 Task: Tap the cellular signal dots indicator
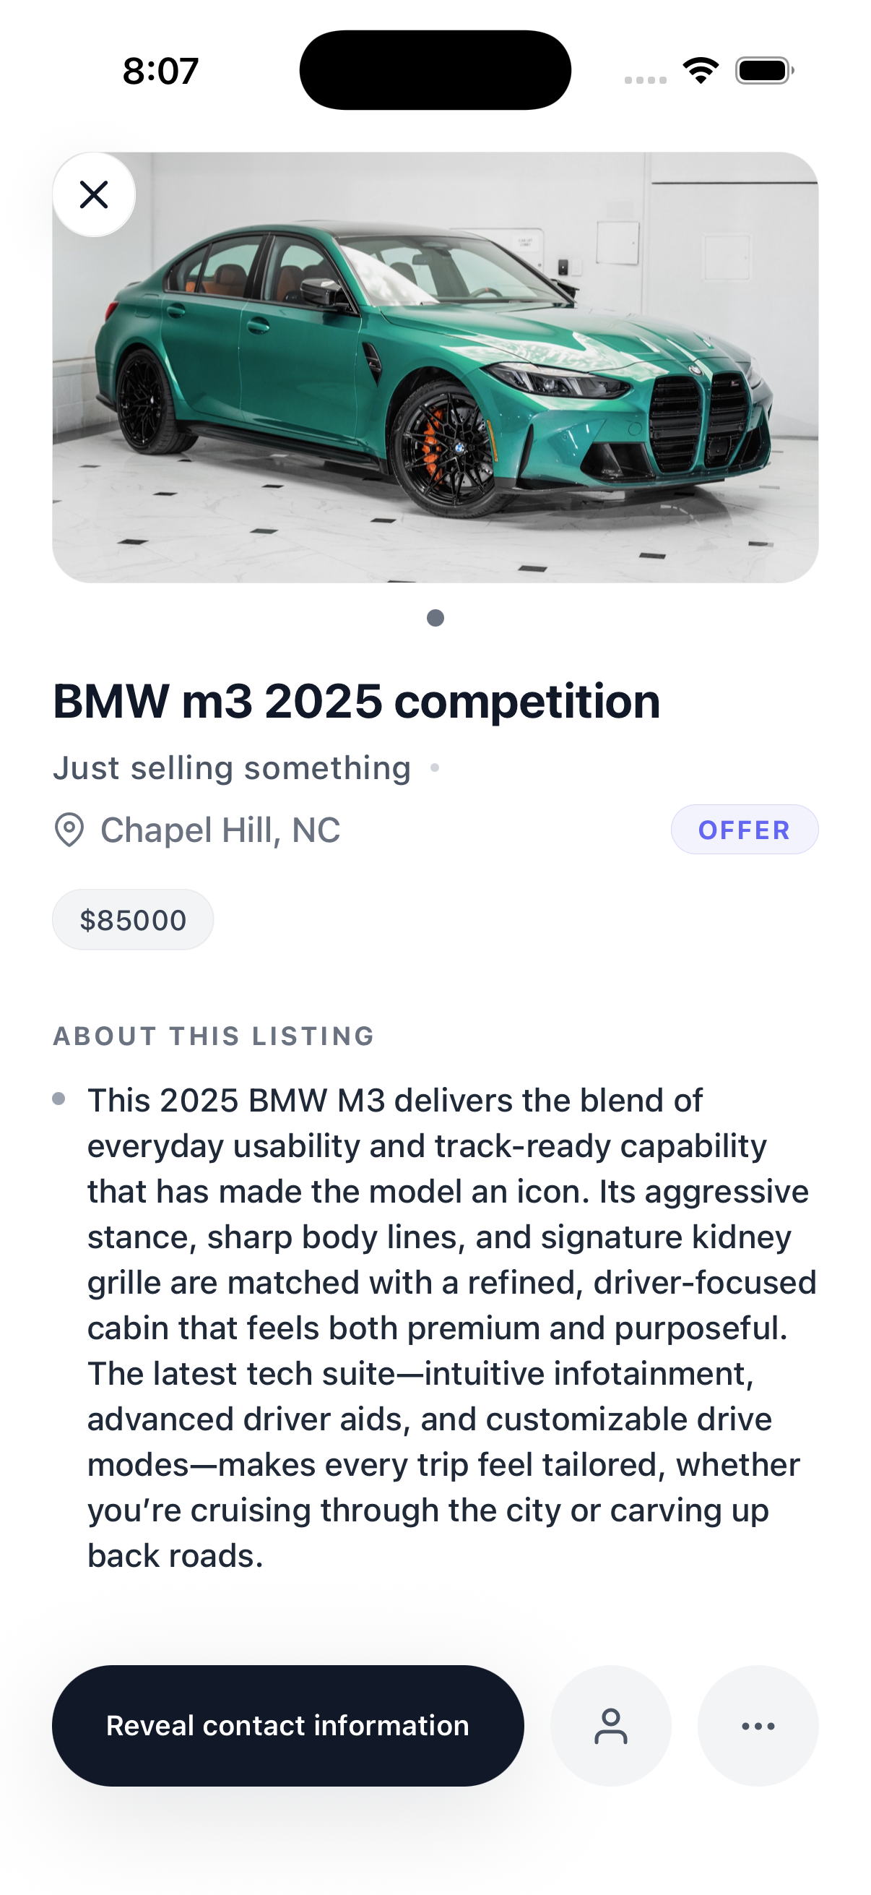pyautogui.click(x=646, y=80)
